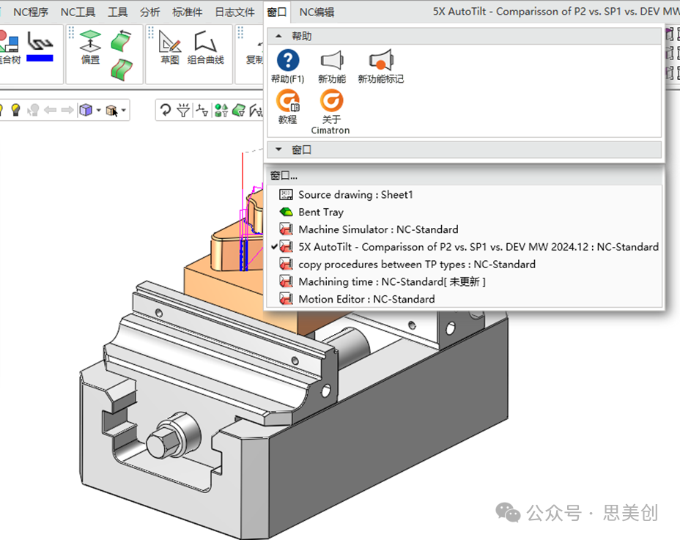Open the purple cube dropdown arrow

98,110
